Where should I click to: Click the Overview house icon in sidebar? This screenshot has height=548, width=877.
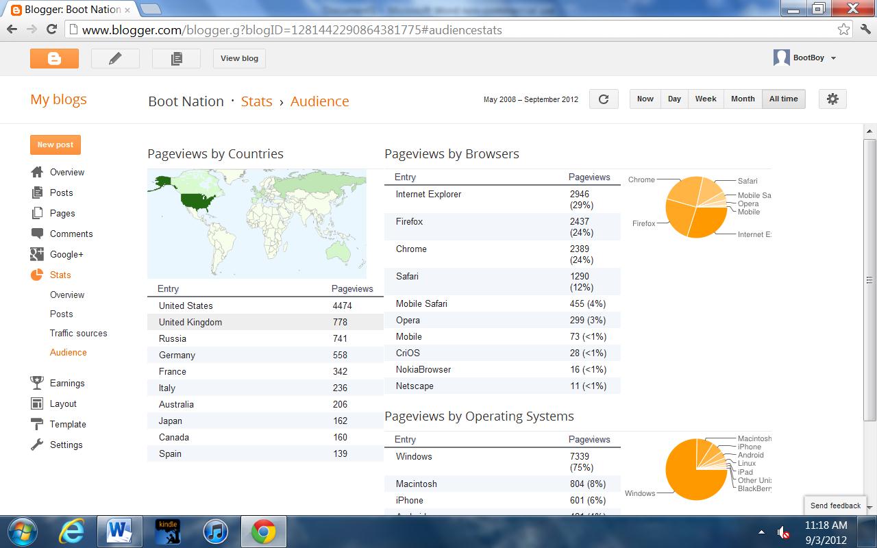click(x=37, y=172)
